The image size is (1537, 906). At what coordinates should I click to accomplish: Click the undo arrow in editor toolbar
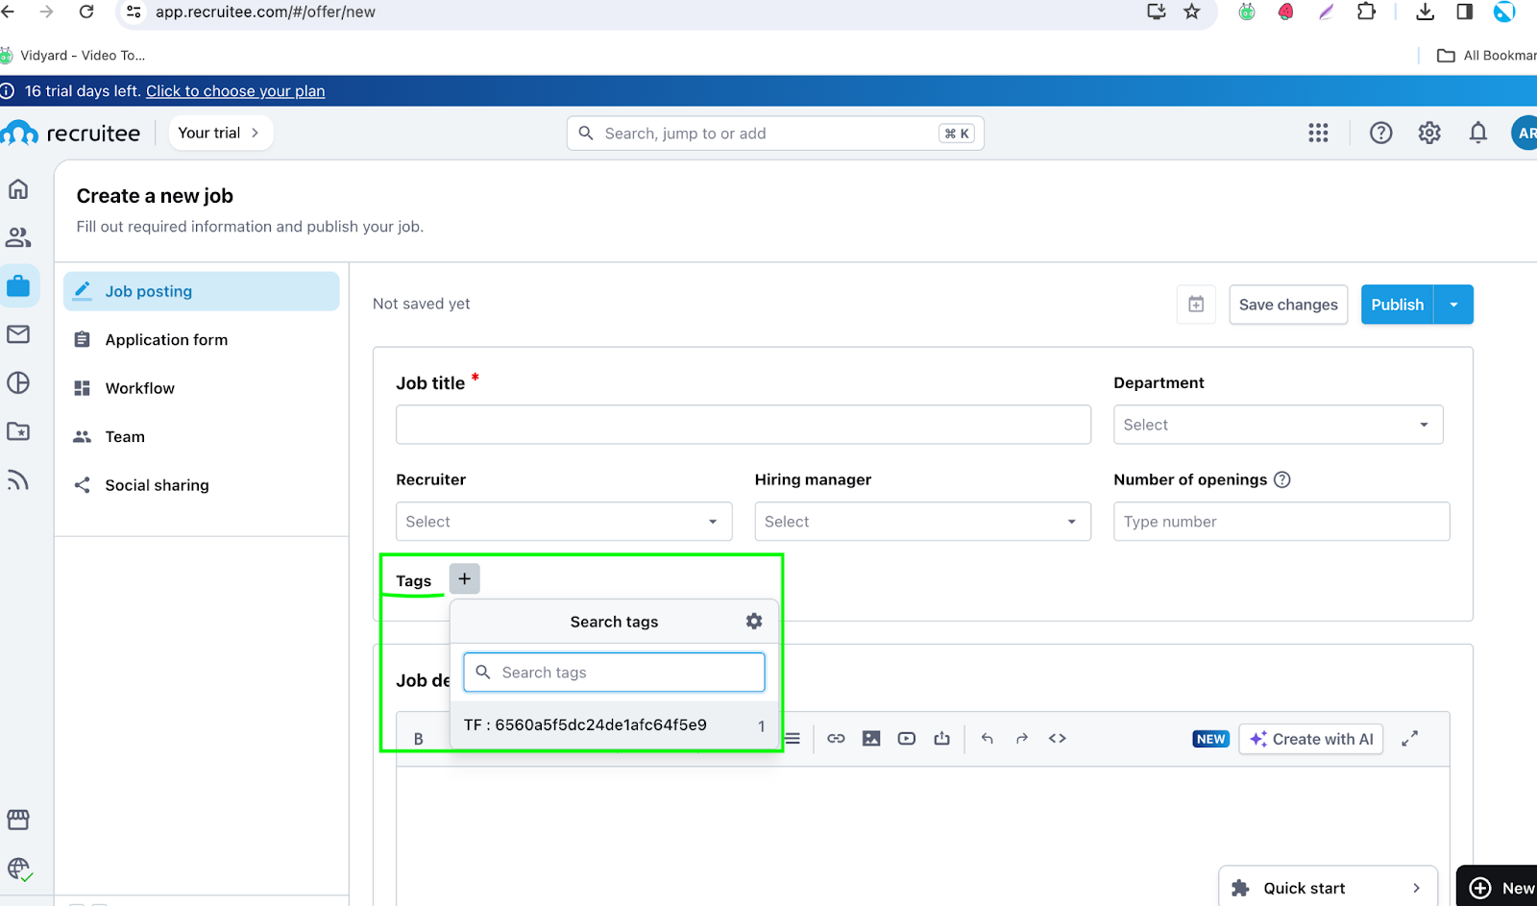[987, 739]
